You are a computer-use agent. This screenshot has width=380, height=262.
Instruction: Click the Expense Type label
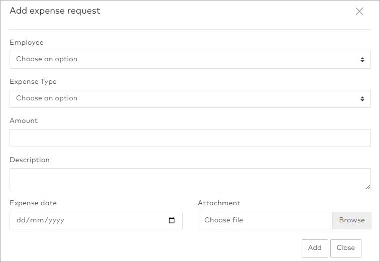coord(33,82)
